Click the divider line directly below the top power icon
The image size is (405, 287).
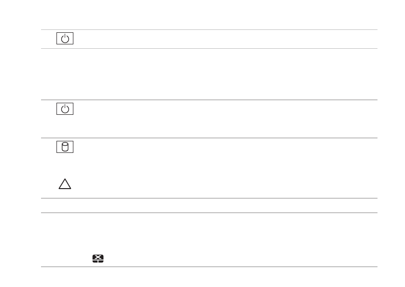208,48
